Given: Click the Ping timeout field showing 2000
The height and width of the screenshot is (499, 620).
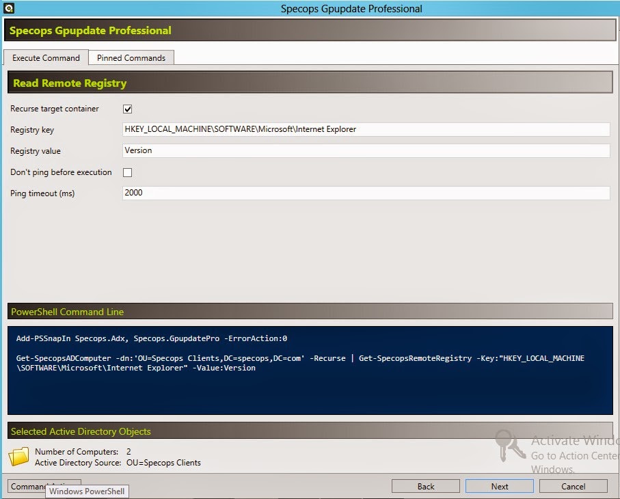Looking at the screenshot, I should point(366,193).
